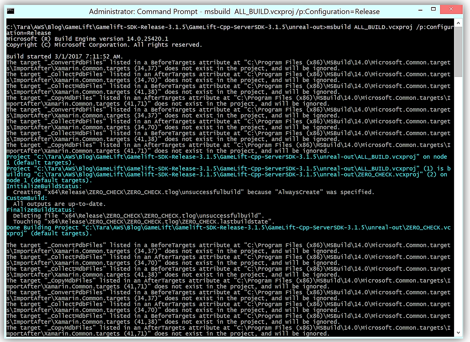470x342 pixels.
Task: Click the line starting 'Creating "x64\Release\ZERO_CHECK'
Action: [194, 192]
